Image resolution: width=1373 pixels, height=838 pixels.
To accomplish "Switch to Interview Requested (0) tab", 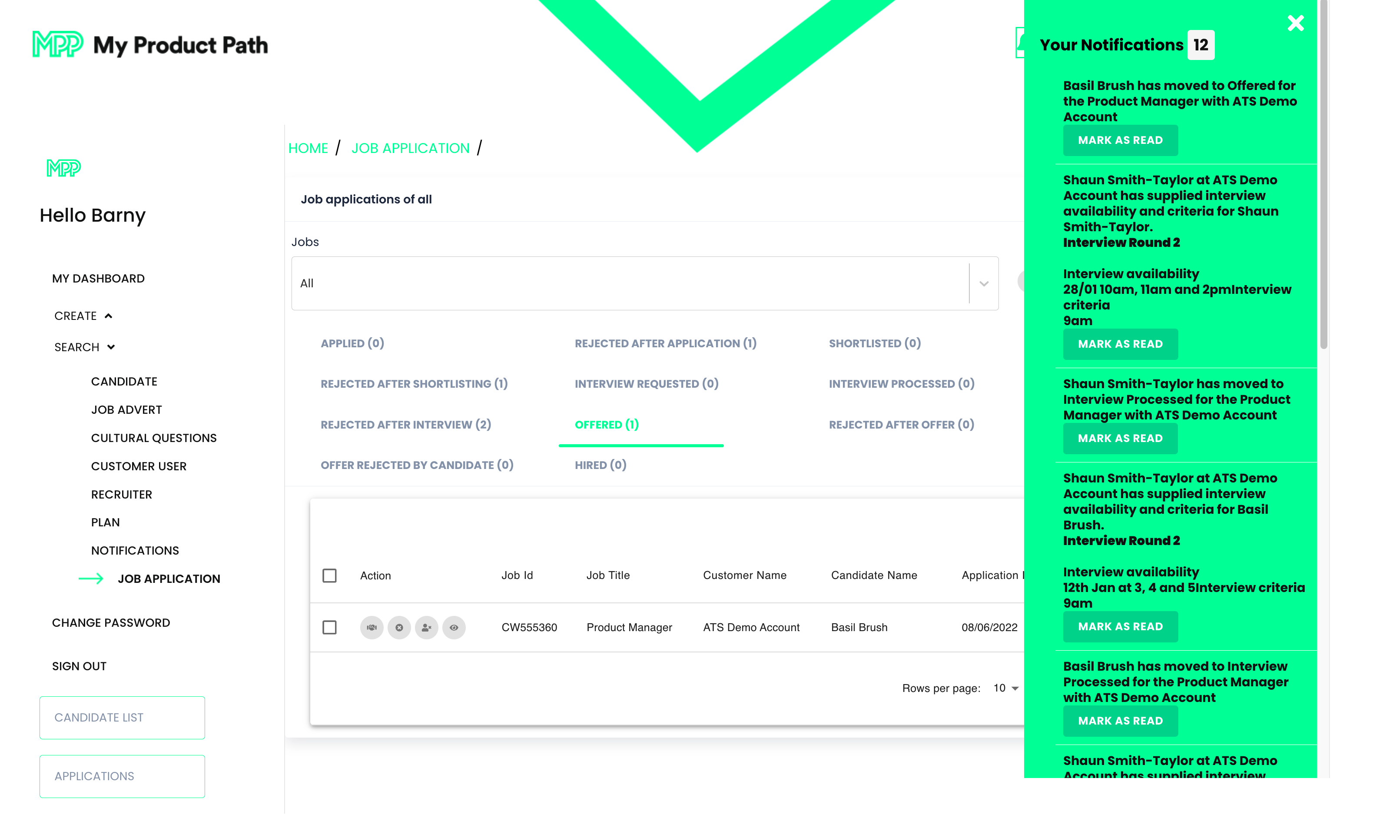I will coord(647,384).
